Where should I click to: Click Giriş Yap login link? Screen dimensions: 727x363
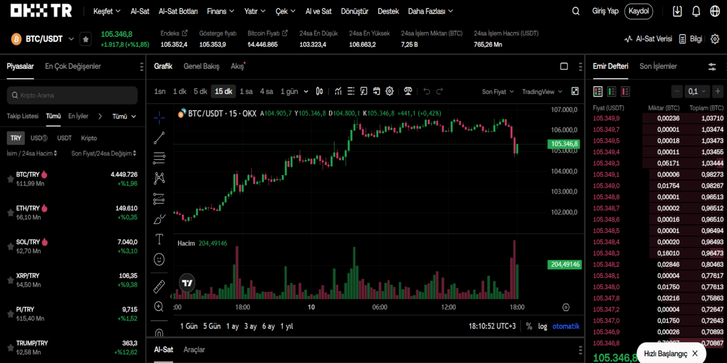click(605, 11)
